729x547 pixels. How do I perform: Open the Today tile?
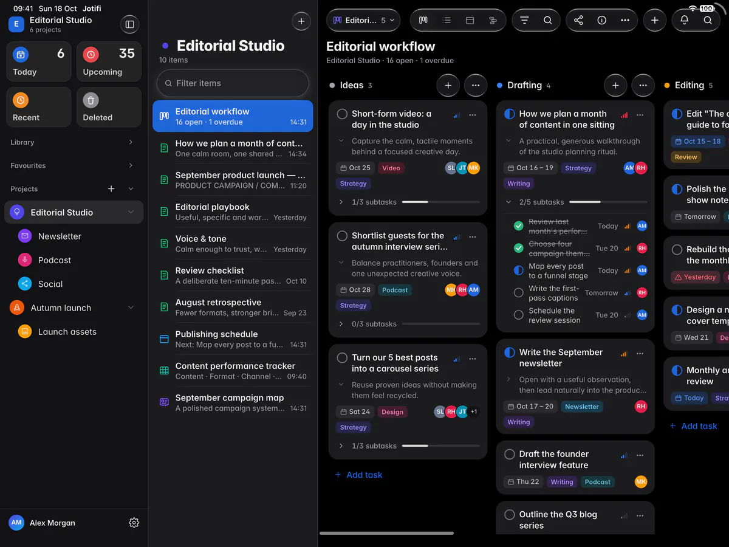[39, 61]
